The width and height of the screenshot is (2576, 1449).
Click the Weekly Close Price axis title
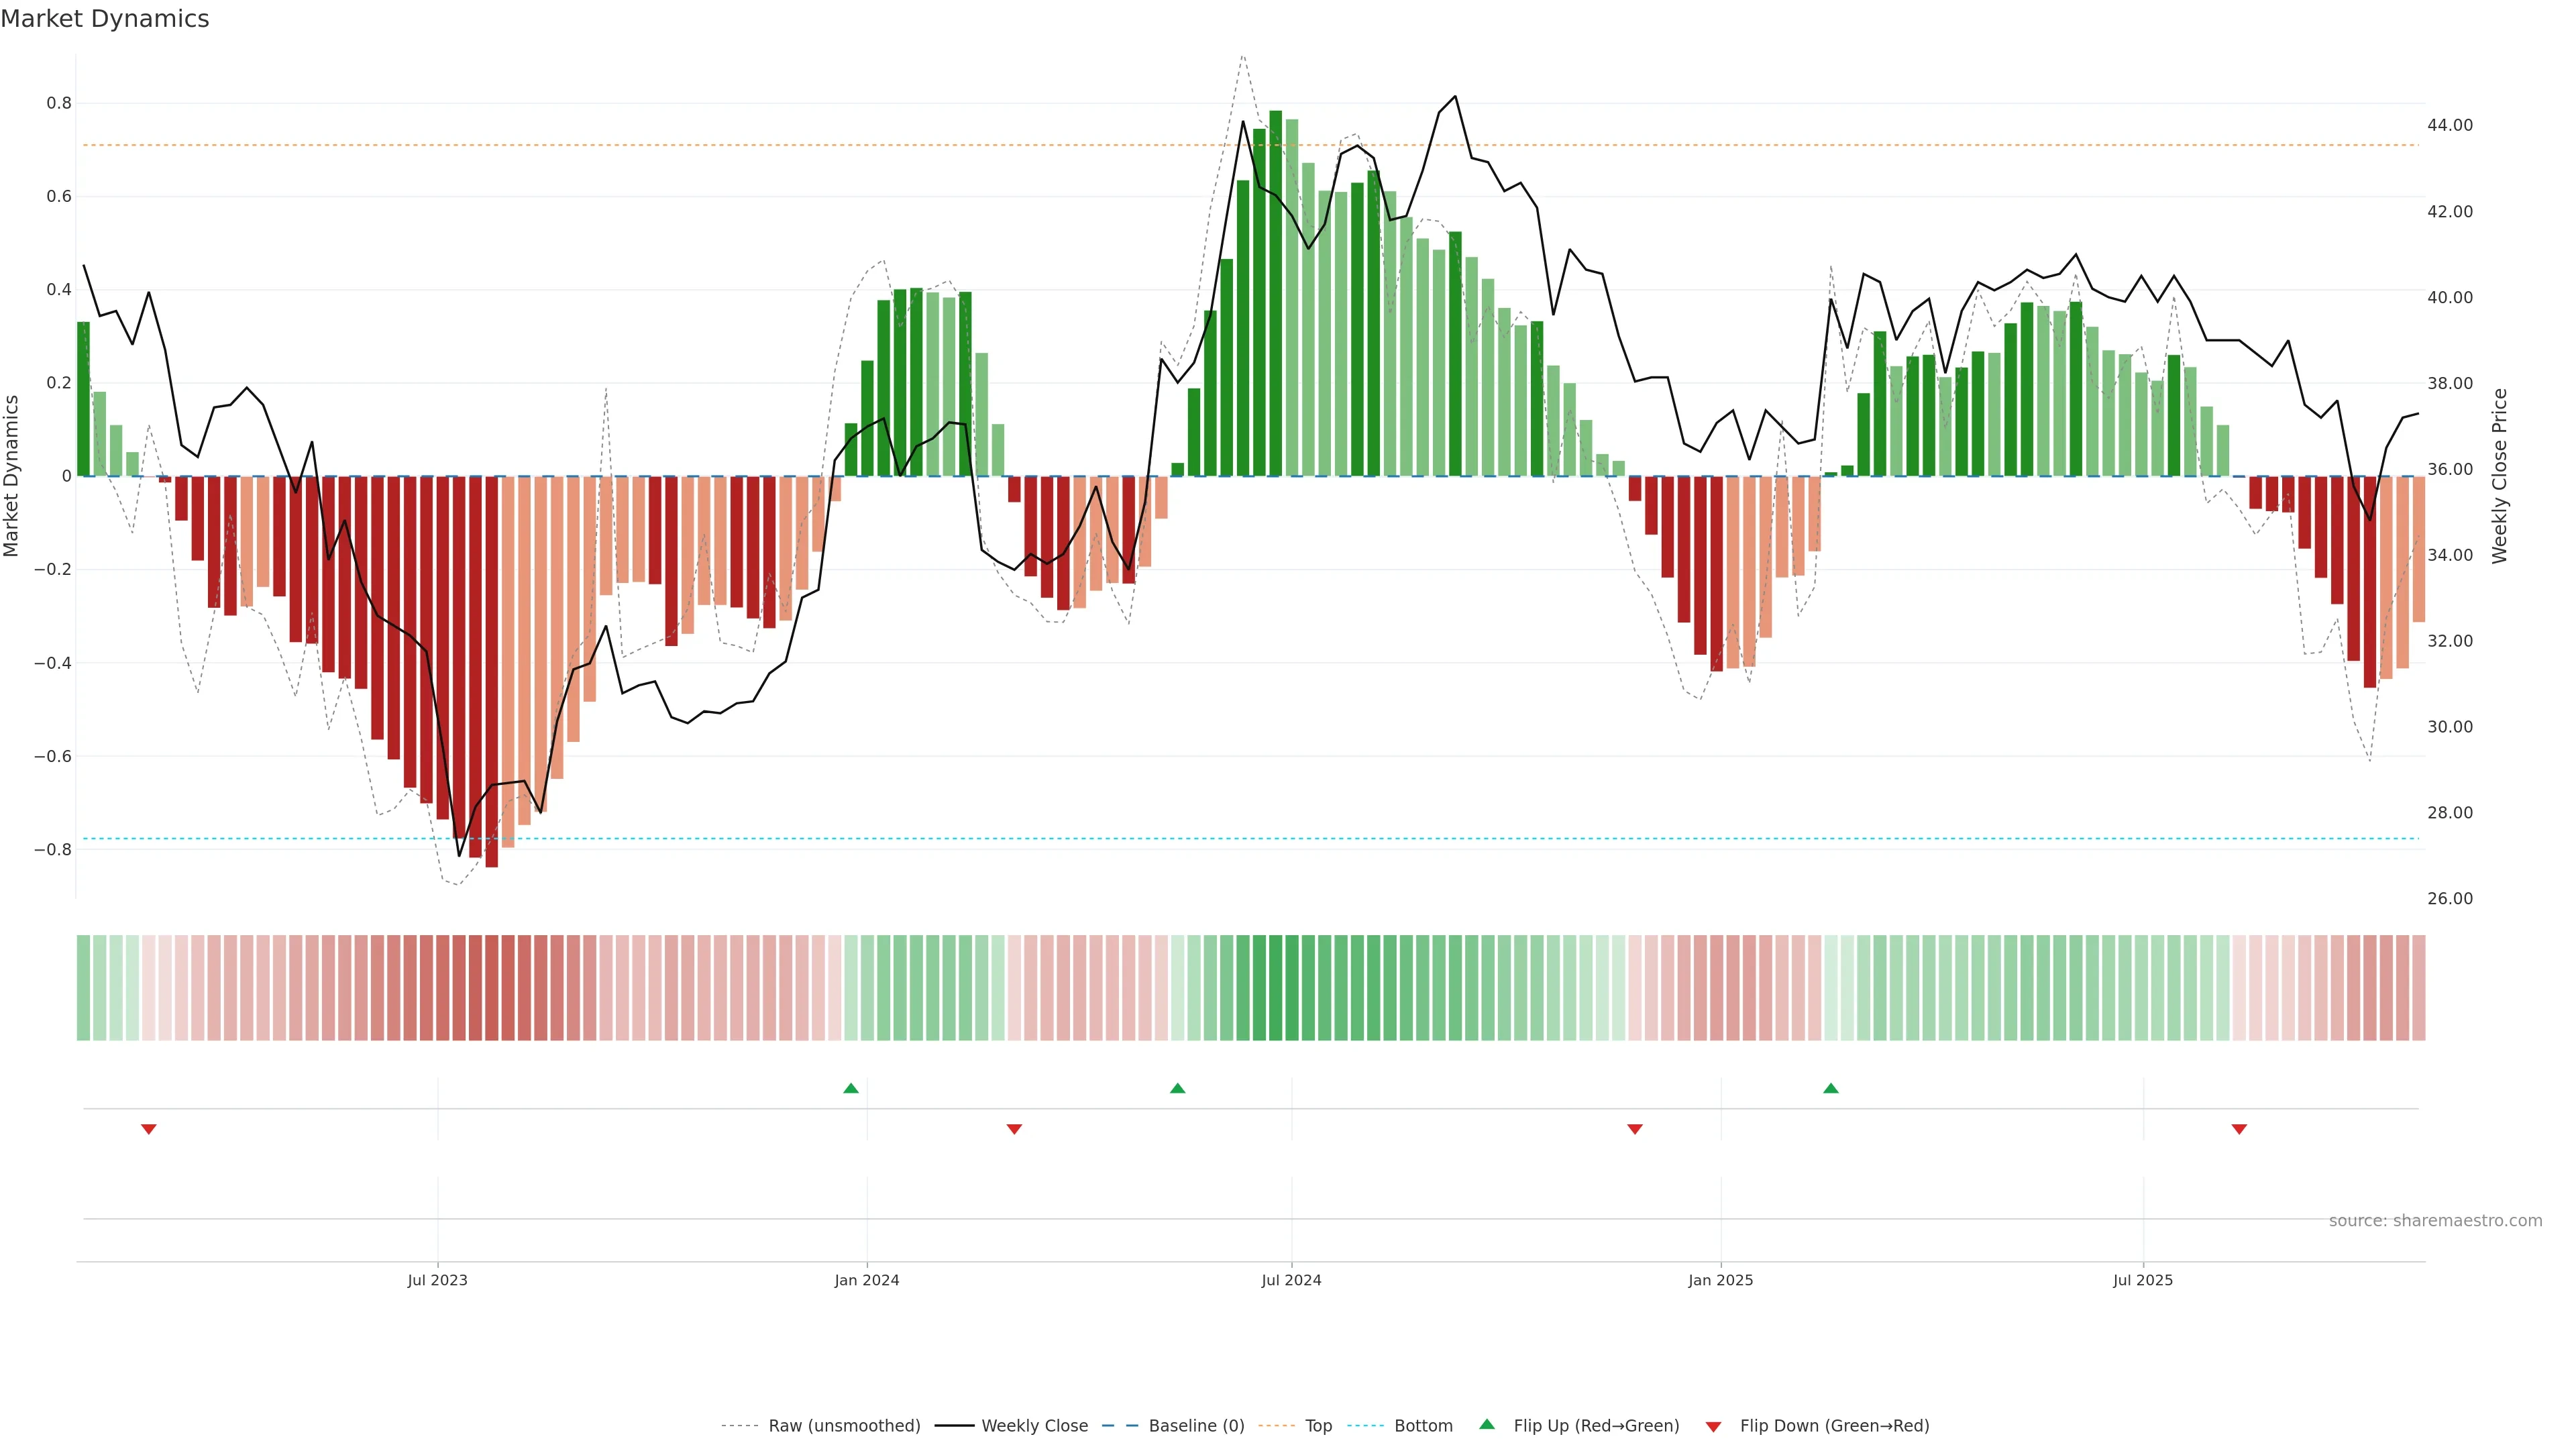tap(2500, 476)
